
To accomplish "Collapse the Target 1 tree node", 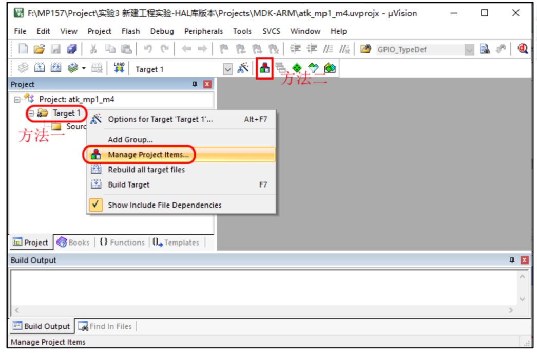I will click(31, 114).
